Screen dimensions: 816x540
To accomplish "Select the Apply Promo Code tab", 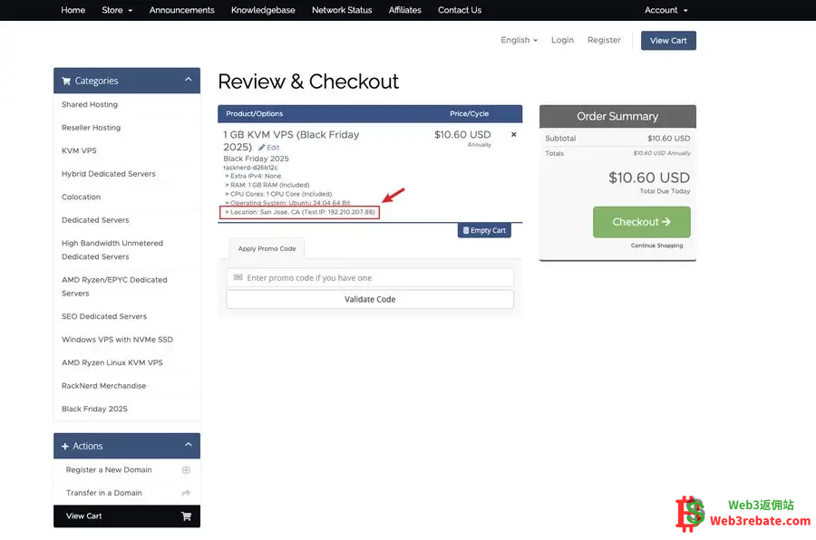I will click(x=267, y=248).
